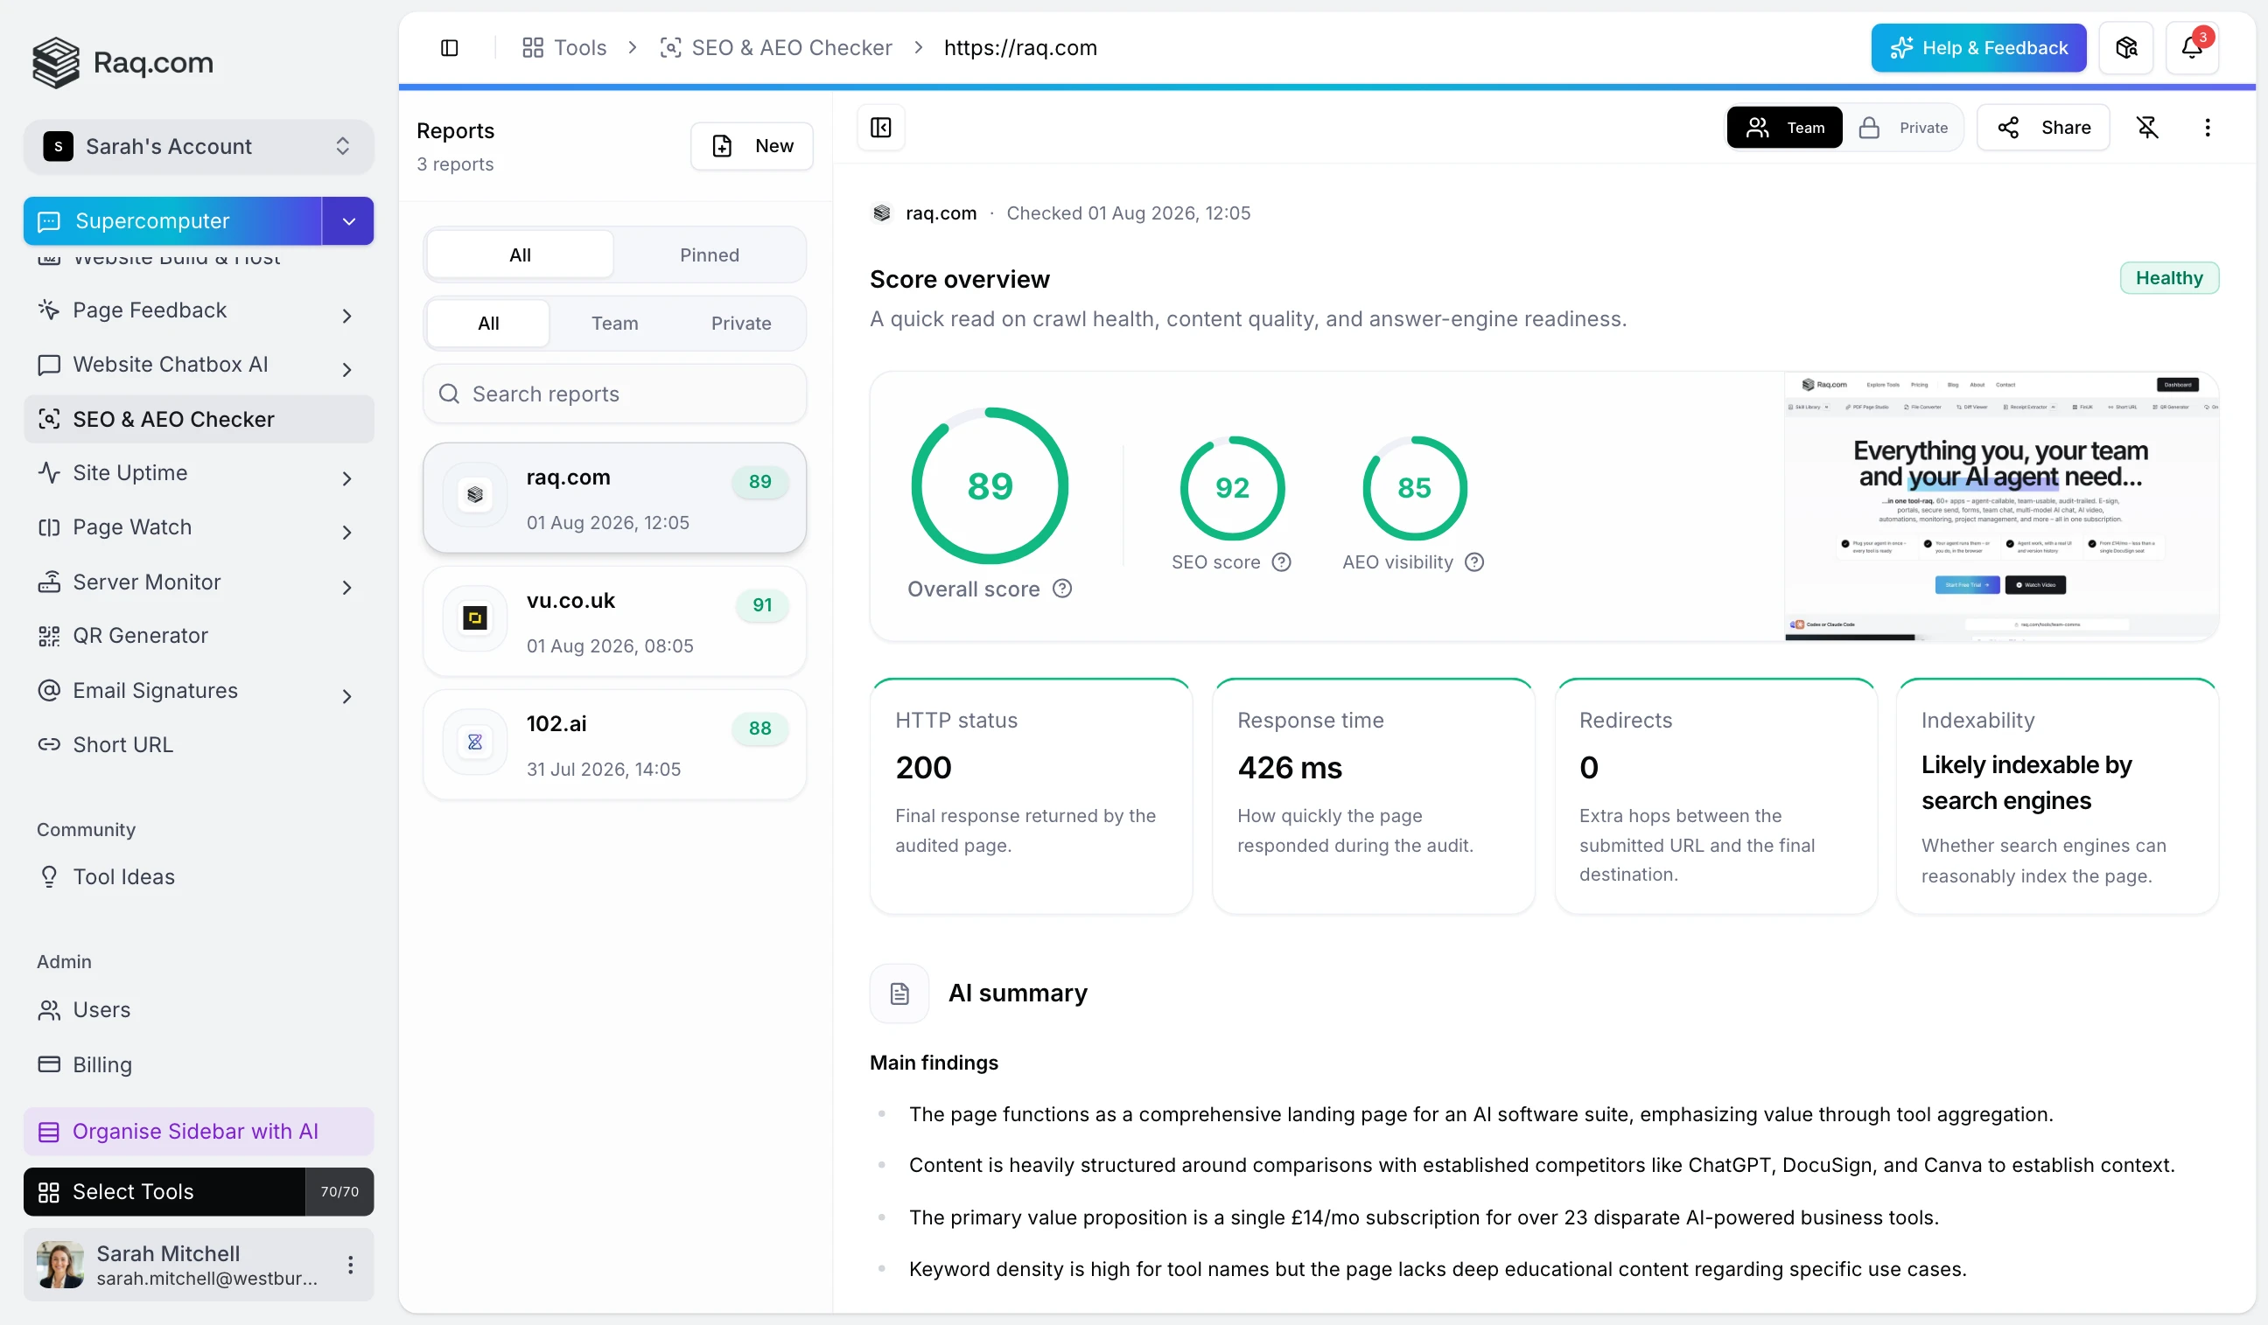Set report visibility to Team

point(1785,128)
